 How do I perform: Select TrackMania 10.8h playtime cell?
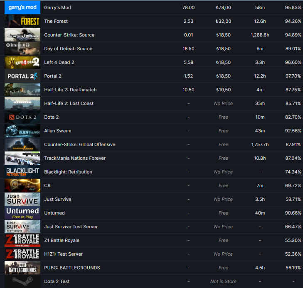(x=260, y=158)
